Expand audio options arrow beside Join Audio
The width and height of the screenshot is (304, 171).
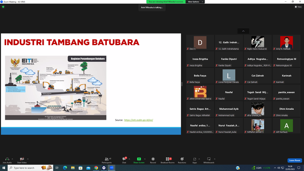[x=12, y=159]
